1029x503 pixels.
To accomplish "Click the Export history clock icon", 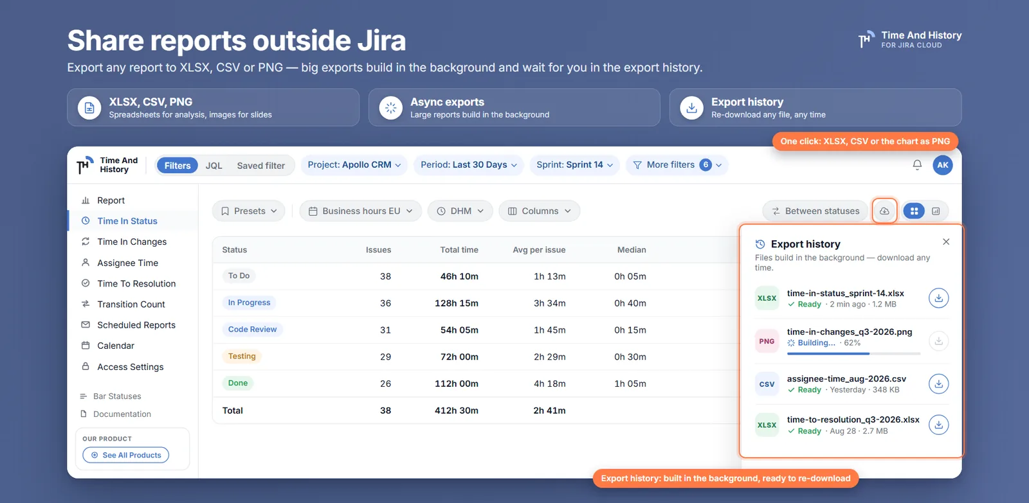I will click(760, 244).
